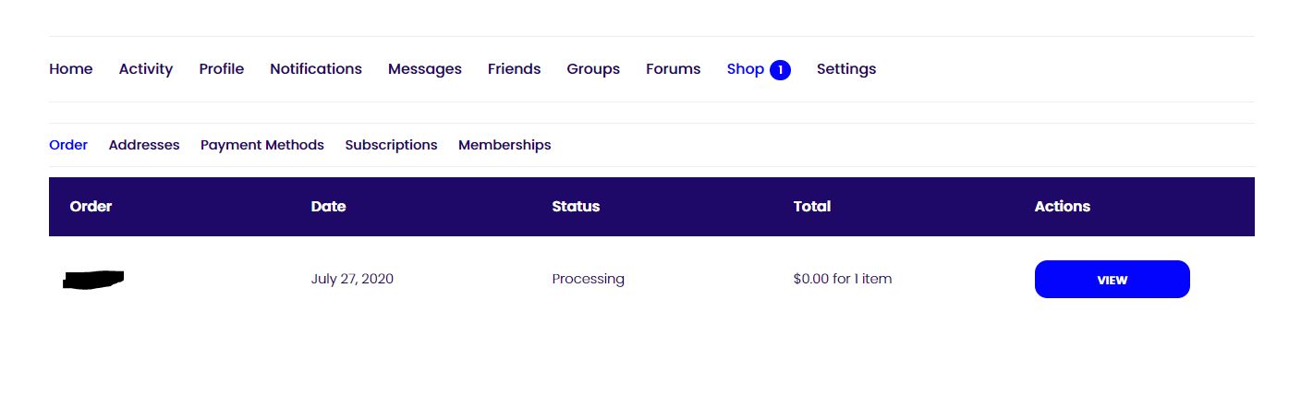Click the Date column header
Viewport: 1301px width, 420px height.
click(328, 207)
